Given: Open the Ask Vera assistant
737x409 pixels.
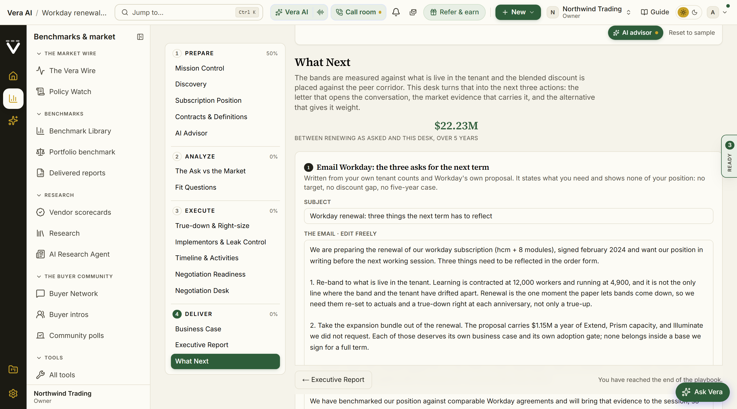Looking at the screenshot, I should click(x=702, y=392).
